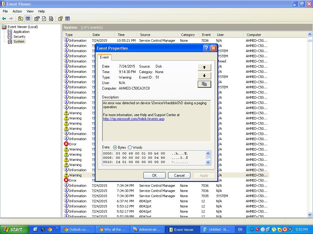Select the Words data radio button

pos(130,147)
